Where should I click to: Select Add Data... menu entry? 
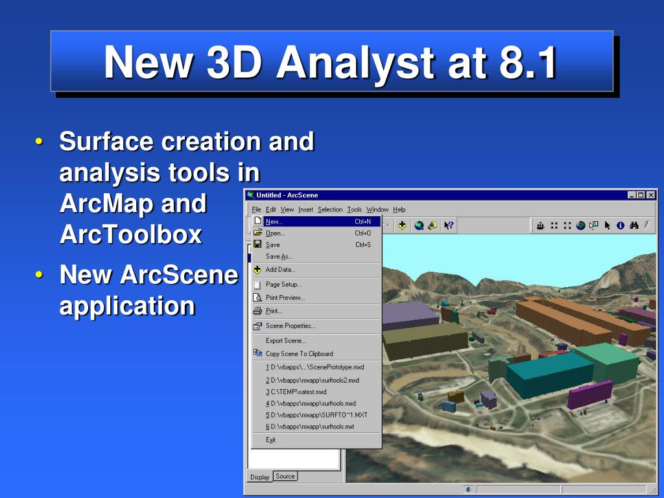click(x=316, y=269)
